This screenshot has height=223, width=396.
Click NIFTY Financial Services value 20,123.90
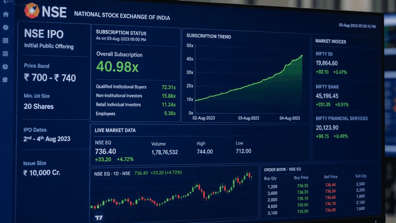pos(327,128)
